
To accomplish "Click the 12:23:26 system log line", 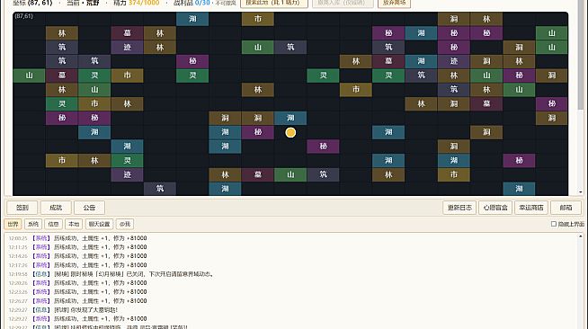I will click(x=77, y=291).
